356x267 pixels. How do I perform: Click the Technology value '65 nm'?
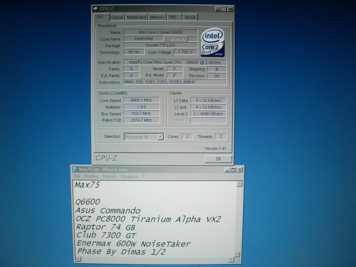[134, 52]
